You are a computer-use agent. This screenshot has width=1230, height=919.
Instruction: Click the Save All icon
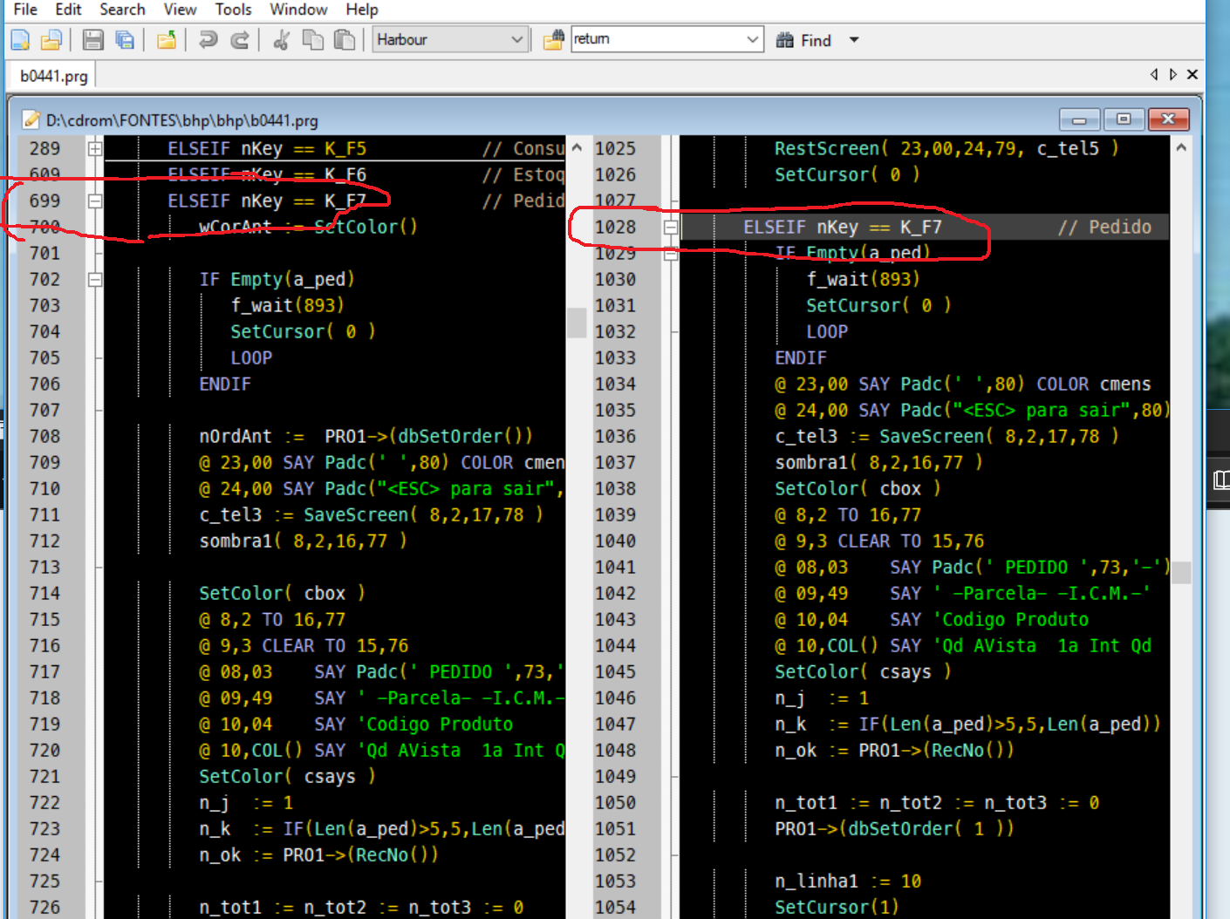click(x=125, y=40)
